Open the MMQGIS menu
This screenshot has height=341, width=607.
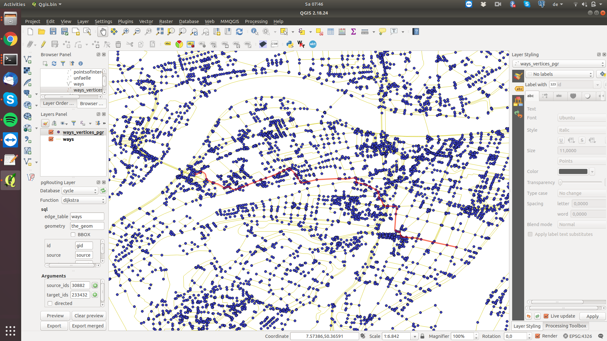click(230, 21)
